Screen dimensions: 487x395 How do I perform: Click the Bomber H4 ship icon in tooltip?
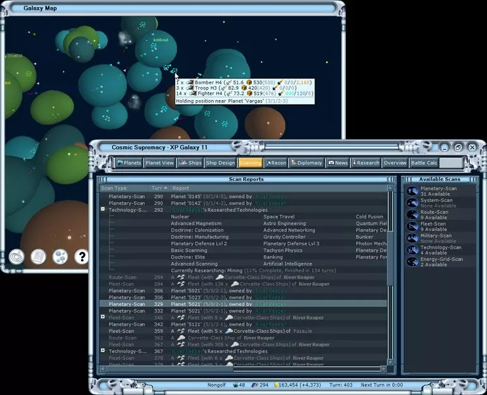pos(190,82)
